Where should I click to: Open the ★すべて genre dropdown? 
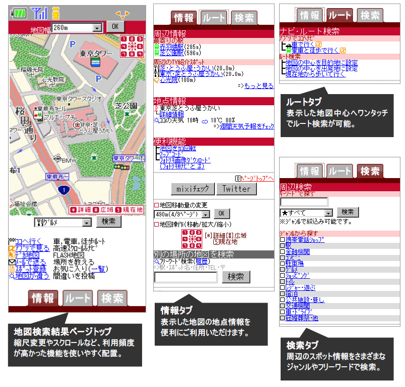click(306, 213)
